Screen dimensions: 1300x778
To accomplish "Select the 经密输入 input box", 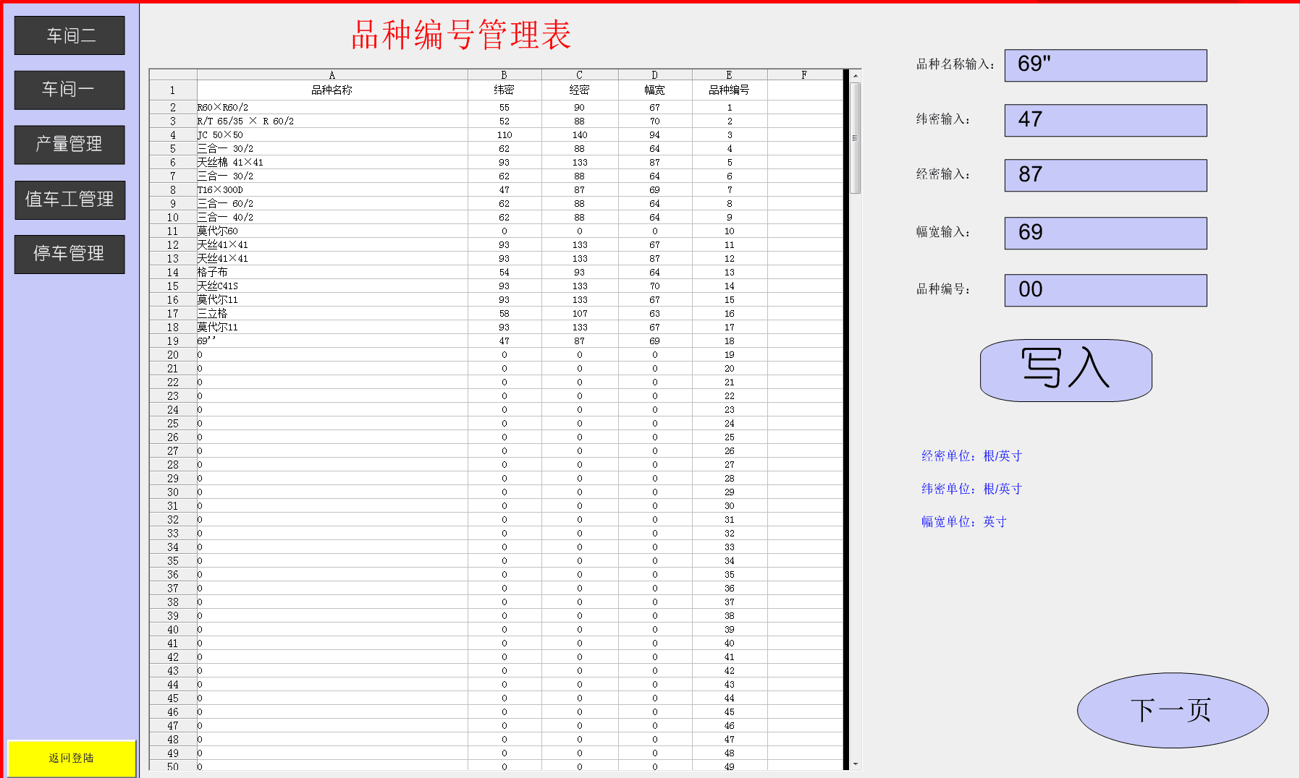I will [x=1105, y=175].
